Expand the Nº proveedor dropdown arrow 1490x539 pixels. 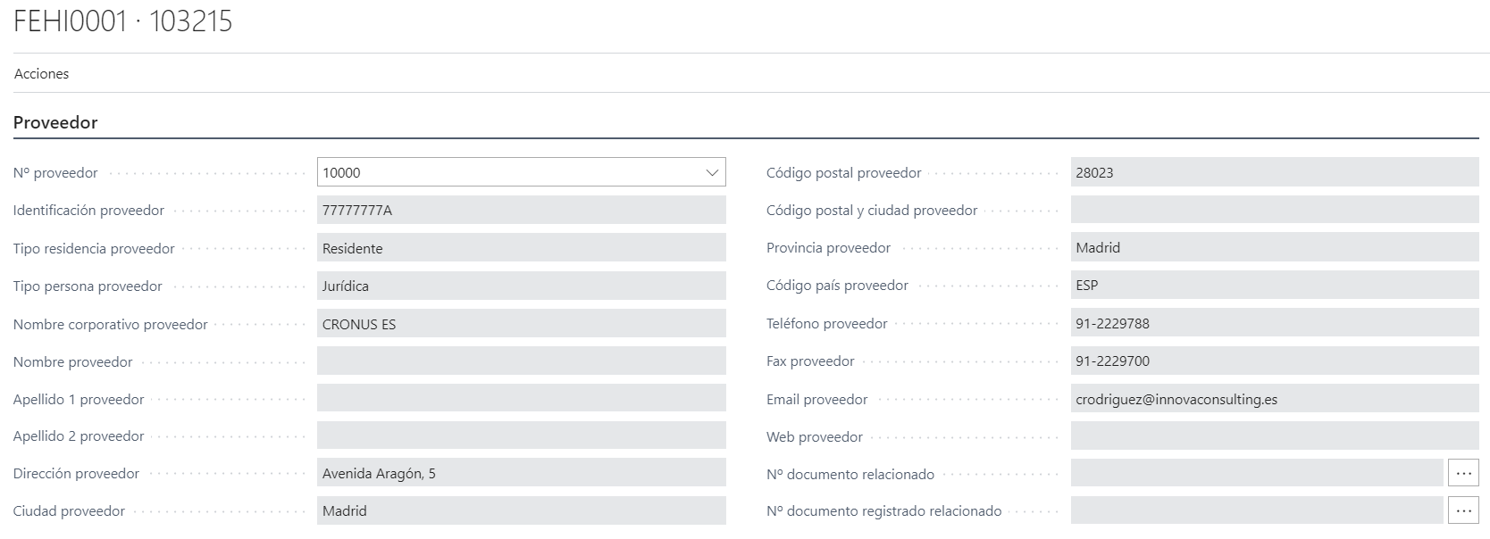(712, 173)
